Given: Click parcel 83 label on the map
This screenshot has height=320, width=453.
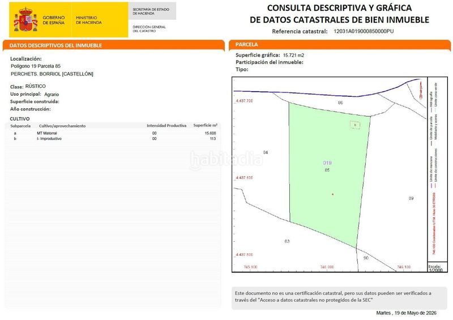Looking at the screenshot, I should pyautogui.click(x=287, y=241).
